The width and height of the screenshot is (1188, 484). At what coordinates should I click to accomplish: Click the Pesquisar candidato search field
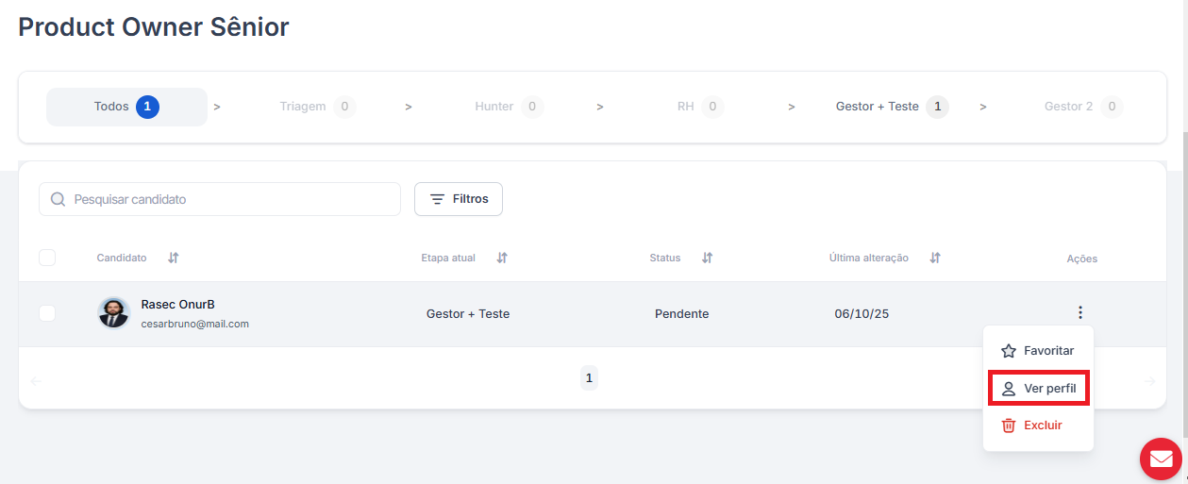(231, 199)
